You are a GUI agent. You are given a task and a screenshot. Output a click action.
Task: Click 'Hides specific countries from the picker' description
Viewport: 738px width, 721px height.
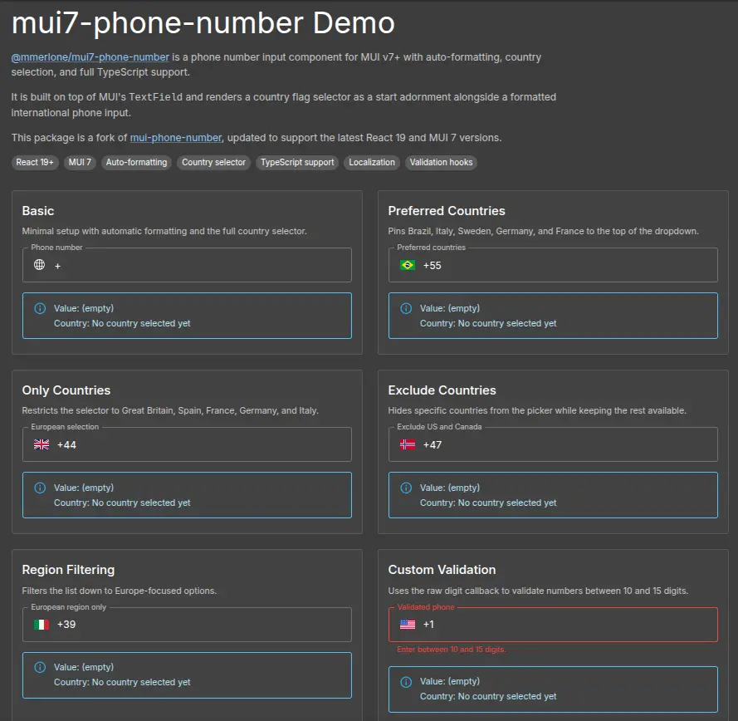click(x=537, y=410)
